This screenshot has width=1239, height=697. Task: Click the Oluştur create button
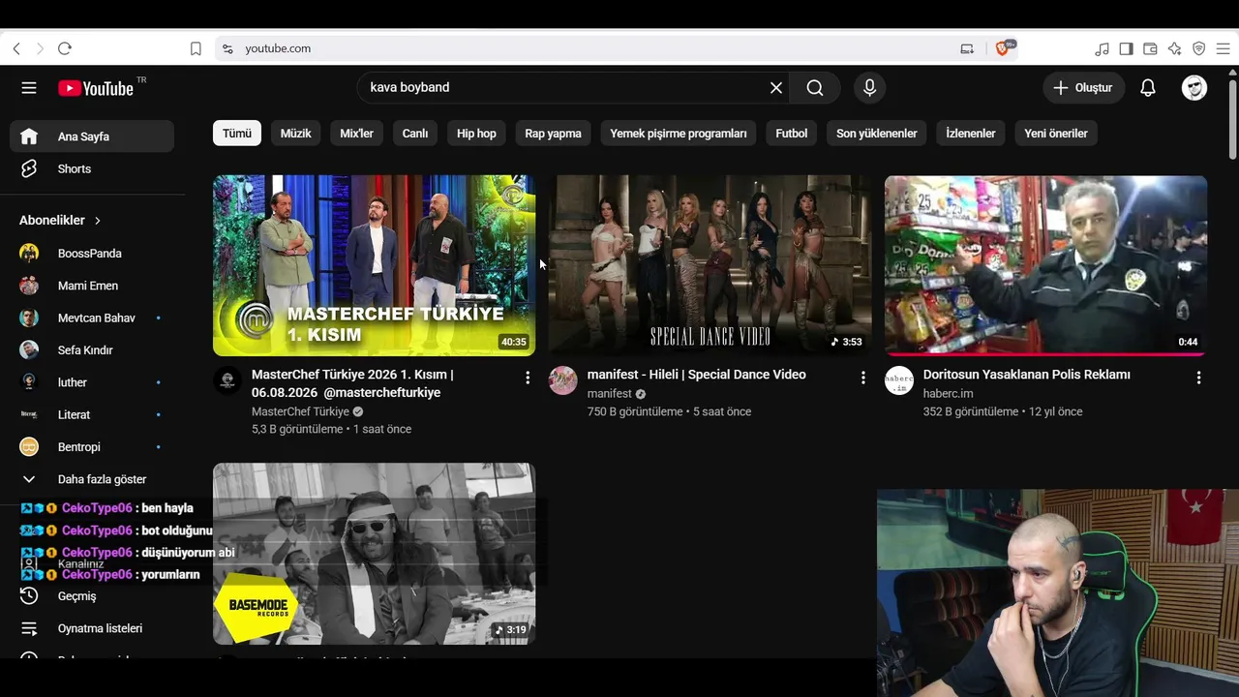(1084, 88)
